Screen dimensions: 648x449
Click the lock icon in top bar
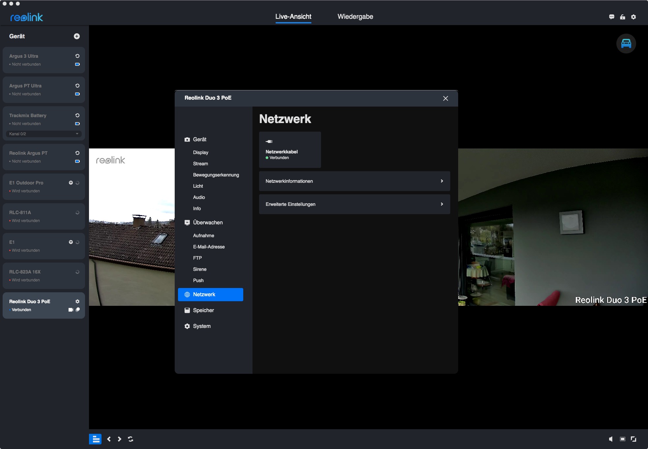pos(623,17)
